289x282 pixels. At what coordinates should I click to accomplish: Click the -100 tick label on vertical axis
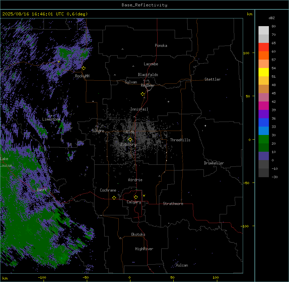coord(245,226)
